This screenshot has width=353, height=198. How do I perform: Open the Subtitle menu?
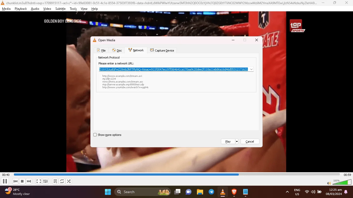pos(60,9)
